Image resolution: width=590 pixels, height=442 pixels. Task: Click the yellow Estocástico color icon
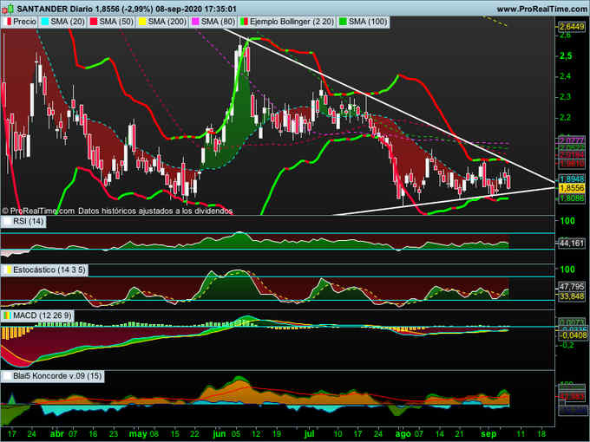coord(8,270)
